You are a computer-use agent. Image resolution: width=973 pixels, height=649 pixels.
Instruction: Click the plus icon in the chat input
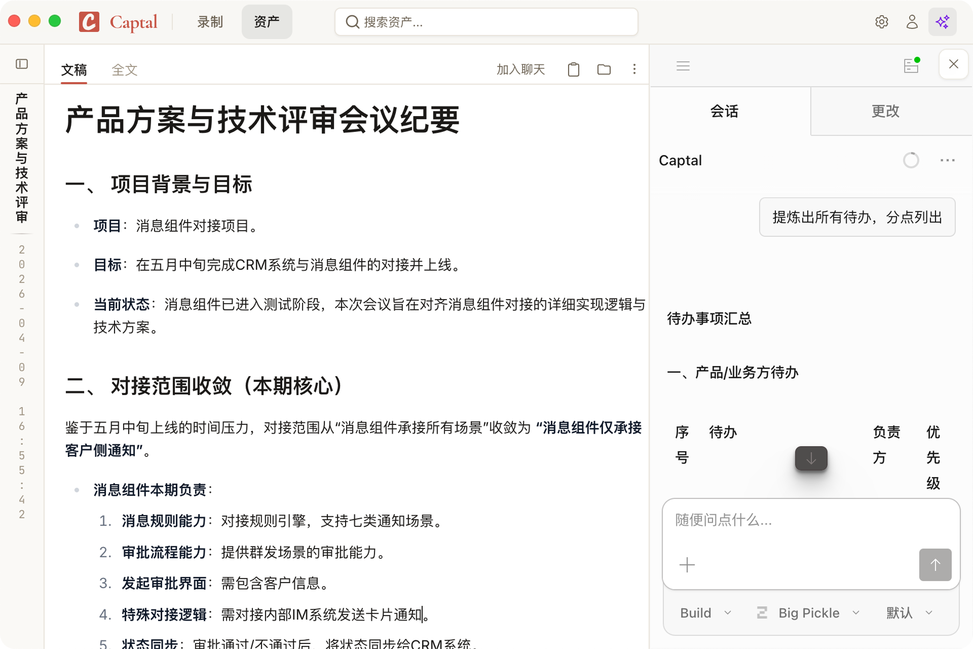coord(687,564)
